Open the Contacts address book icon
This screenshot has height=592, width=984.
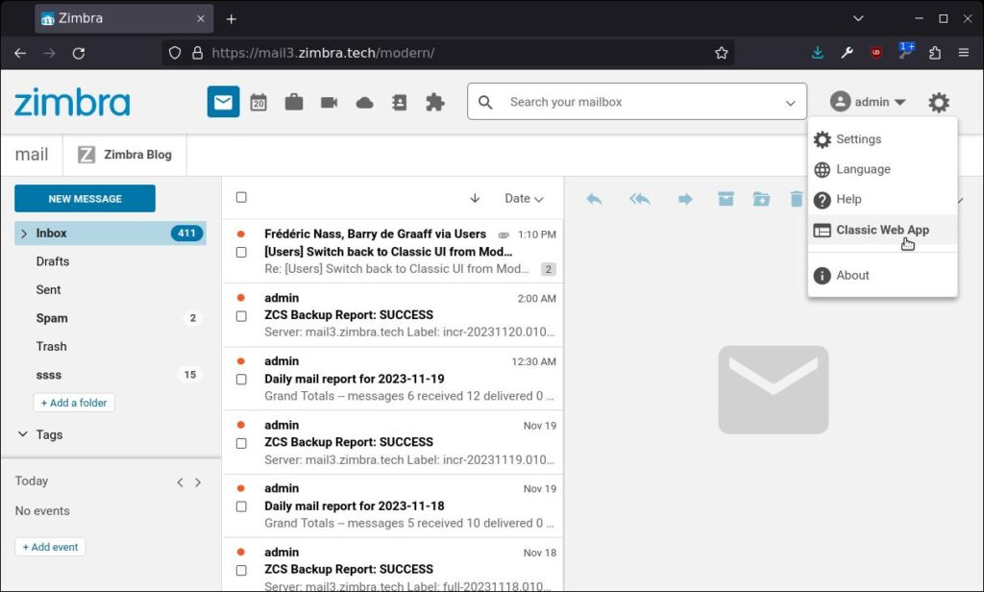click(x=399, y=101)
